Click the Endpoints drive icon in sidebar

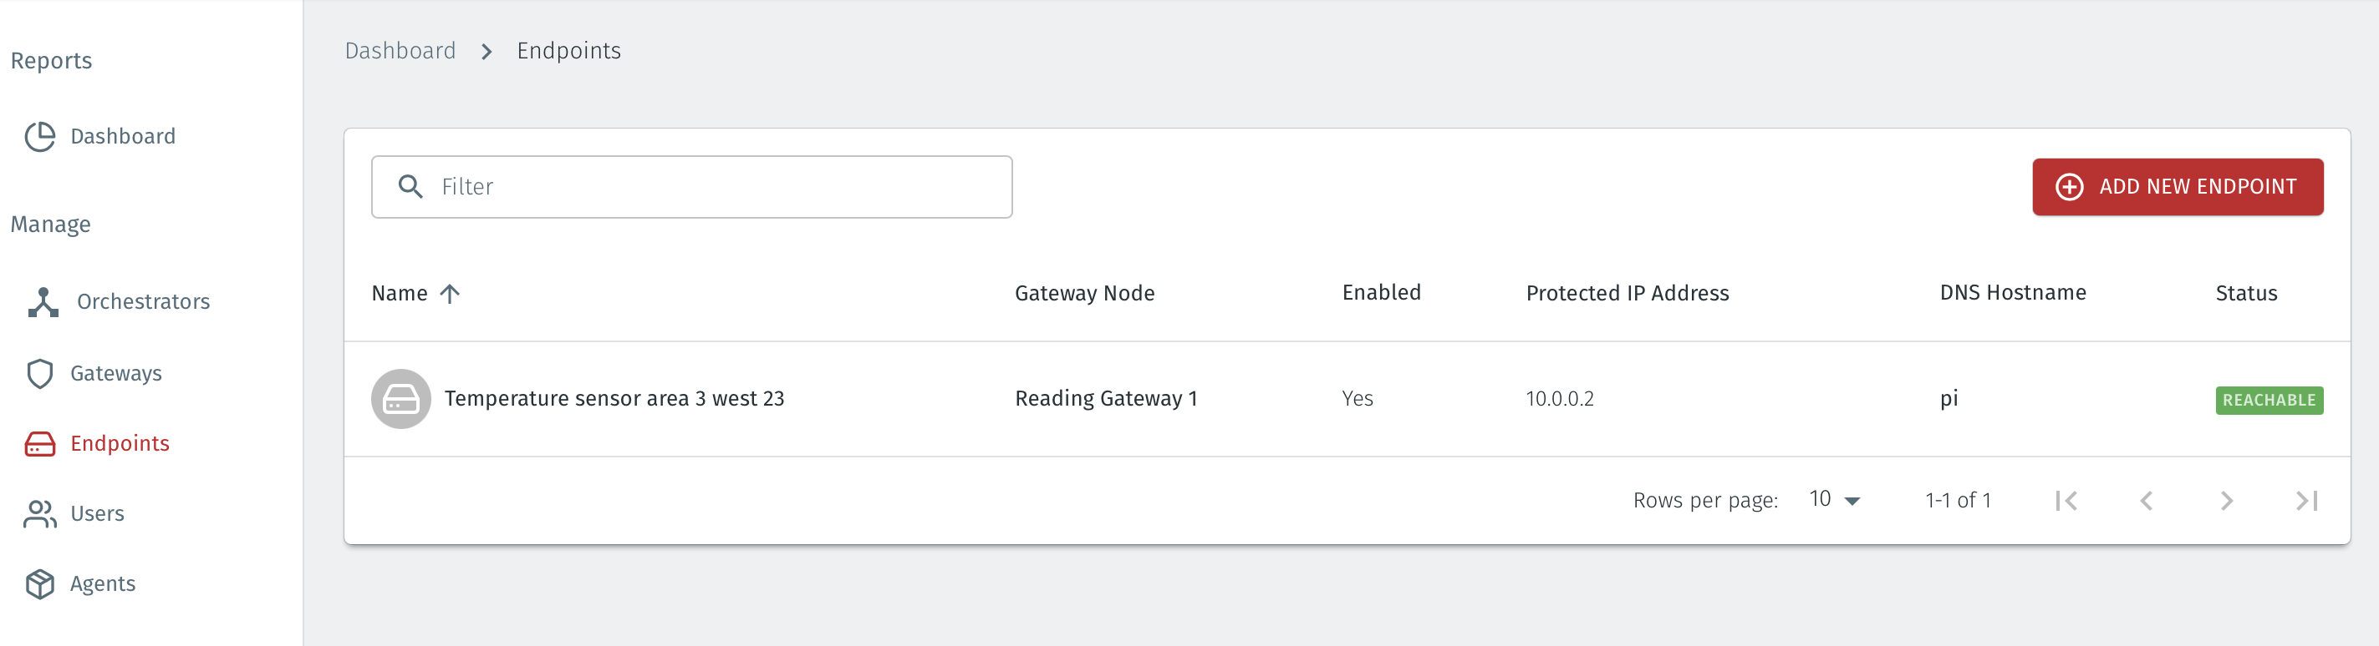point(40,444)
